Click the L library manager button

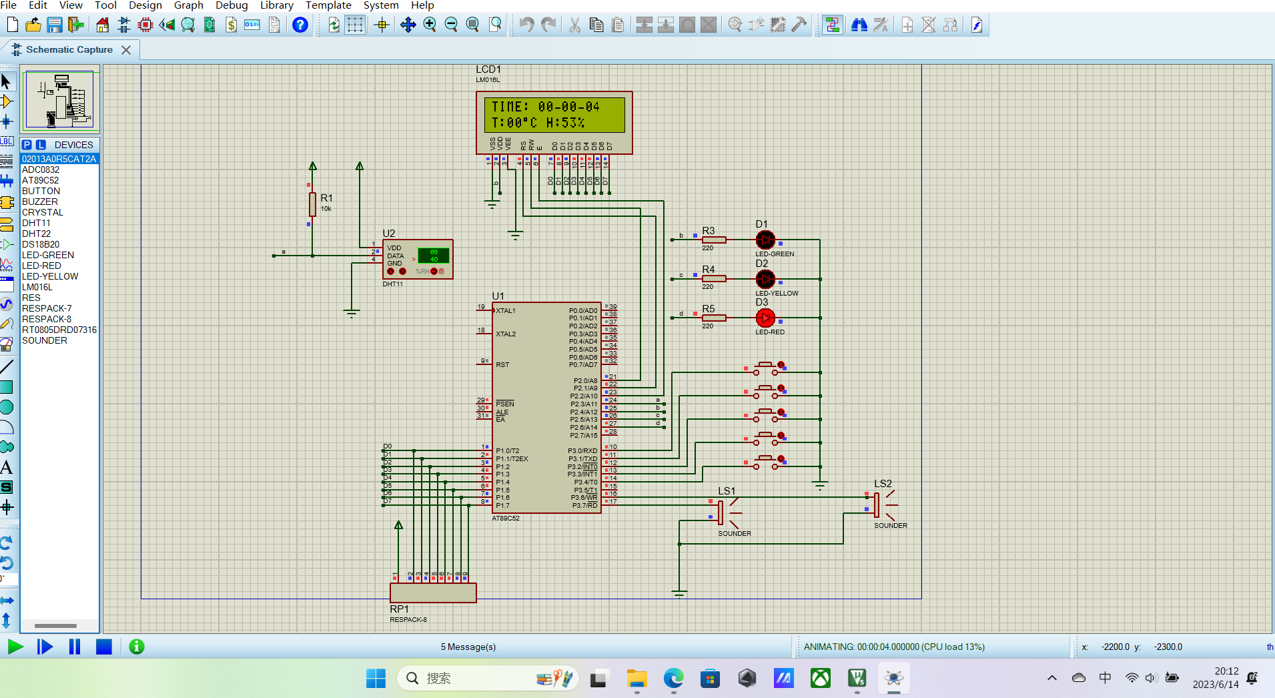41,145
